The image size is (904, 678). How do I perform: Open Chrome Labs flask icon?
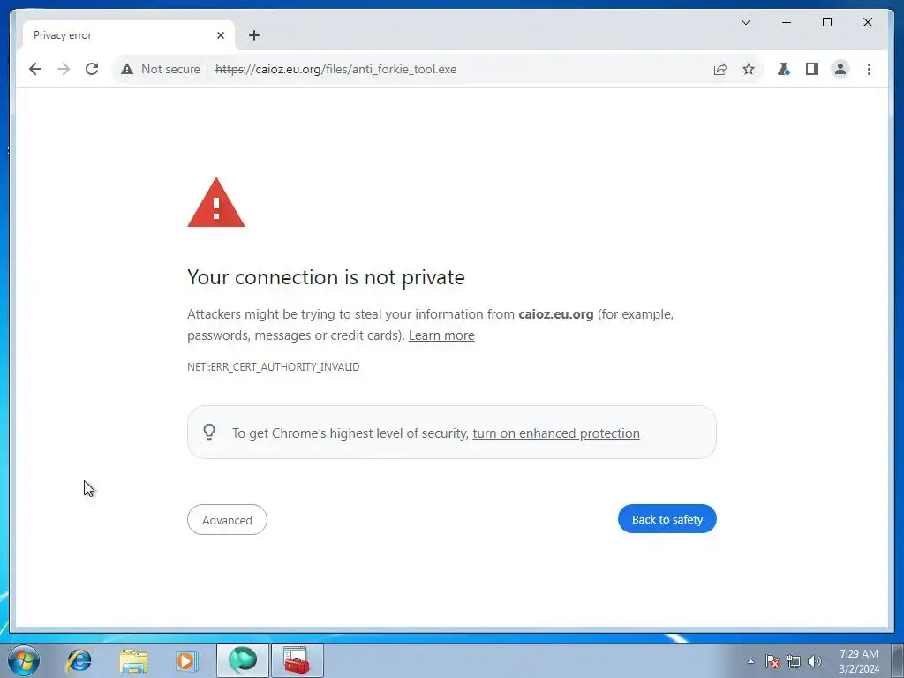tap(784, 69)
